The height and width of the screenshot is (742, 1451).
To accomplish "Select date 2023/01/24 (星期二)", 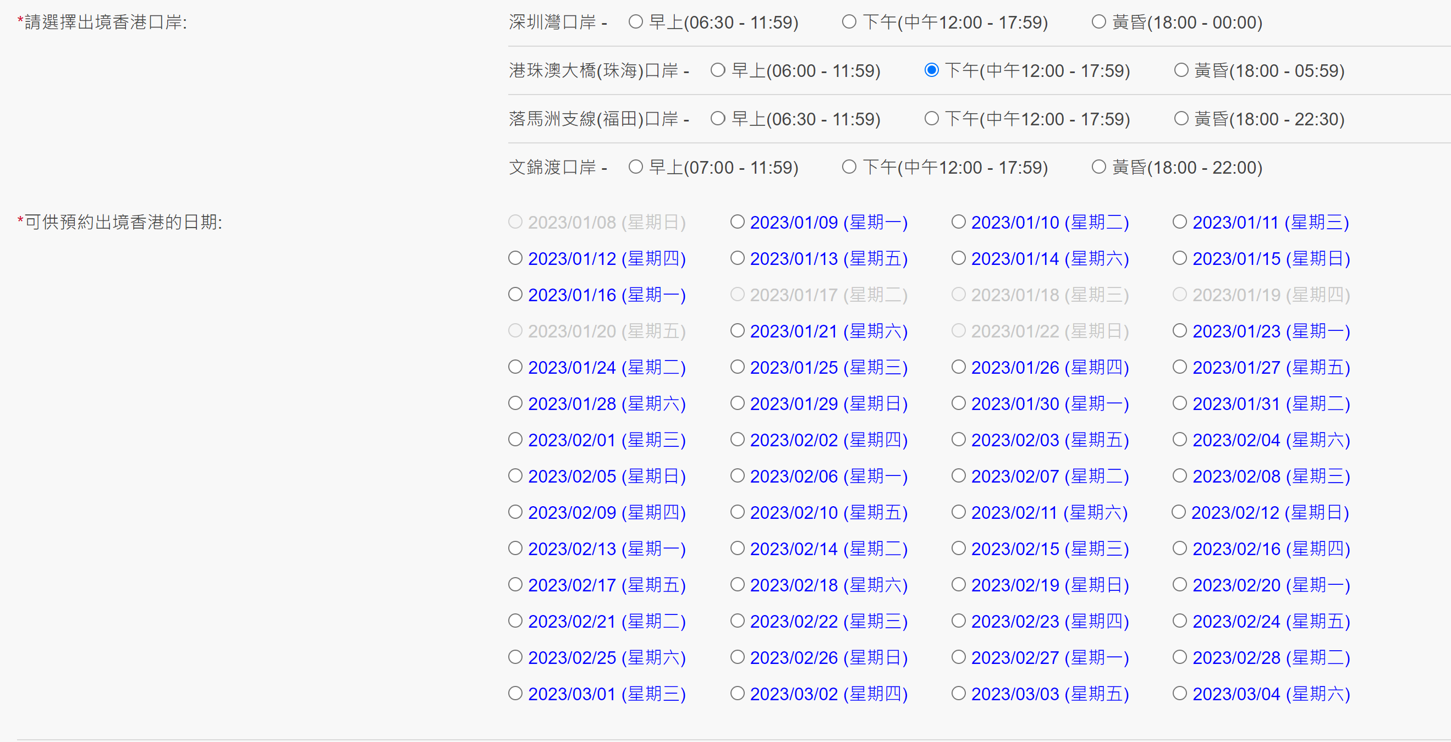I will [515, 367].
